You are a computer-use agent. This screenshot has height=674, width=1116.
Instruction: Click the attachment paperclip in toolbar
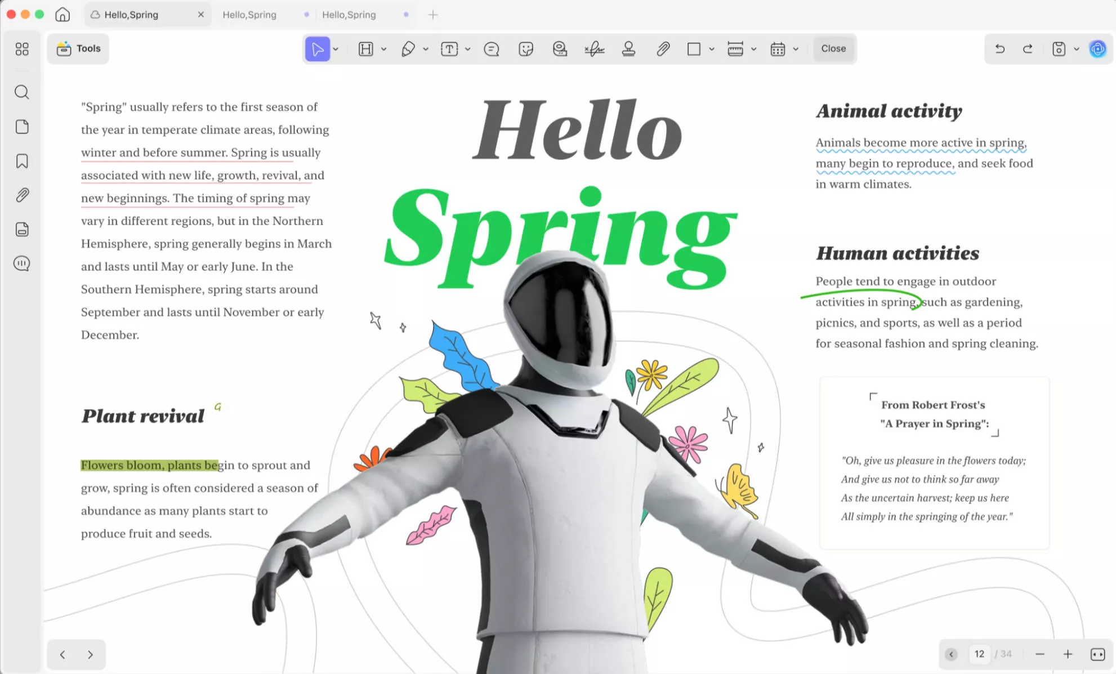663,49
